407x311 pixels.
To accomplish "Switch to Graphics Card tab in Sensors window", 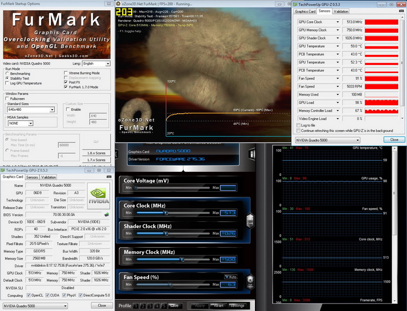I will 305,11.
